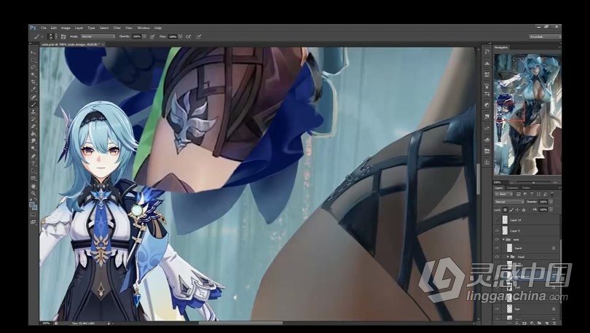The image size is (590, 333).
Task: Select the Zoom tool
Action: tap(33, 193)
